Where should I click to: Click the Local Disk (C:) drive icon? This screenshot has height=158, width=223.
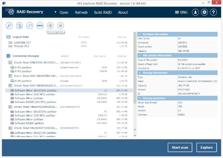pyautogui.click(x=10, y=42)
